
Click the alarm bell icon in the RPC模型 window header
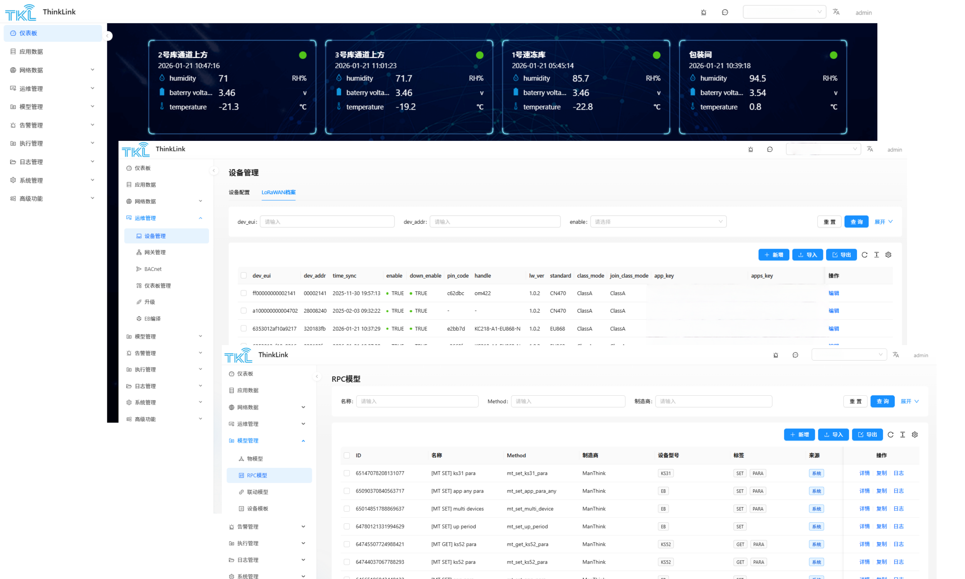(775, 355)
